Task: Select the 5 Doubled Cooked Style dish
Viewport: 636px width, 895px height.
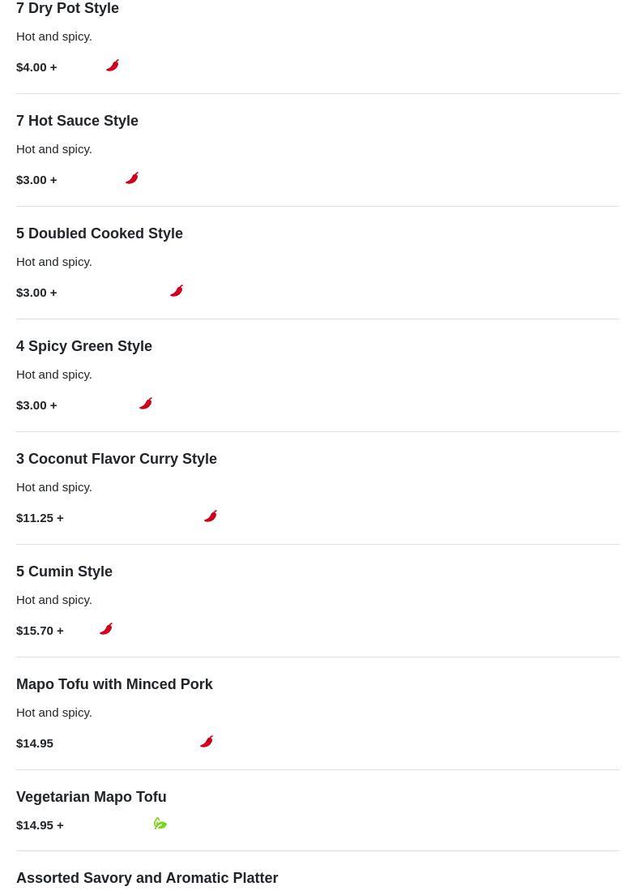Action: coord(100,233)
